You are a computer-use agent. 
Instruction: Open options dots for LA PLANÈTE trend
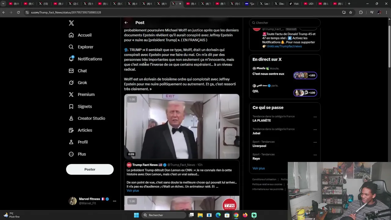(315, 117)
